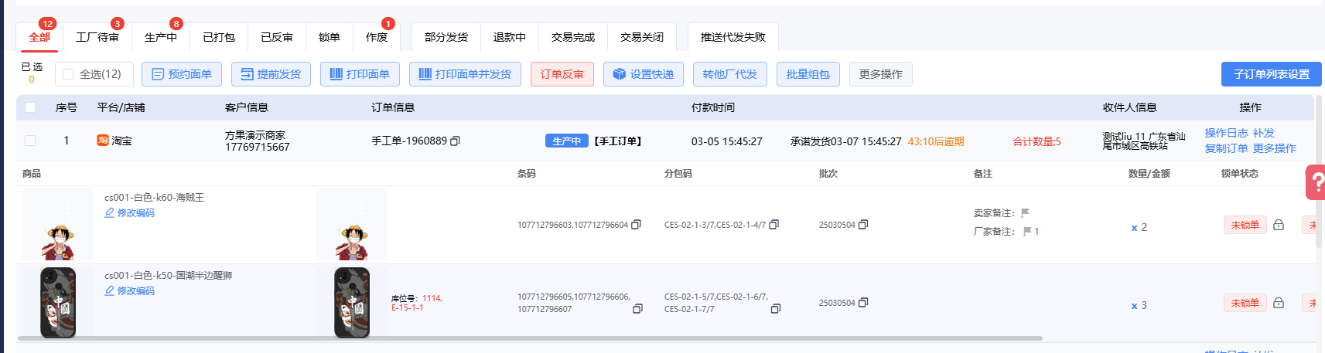Open first 国潮半边醒狮 phone case thumbnail

click(x=58, y=302)
